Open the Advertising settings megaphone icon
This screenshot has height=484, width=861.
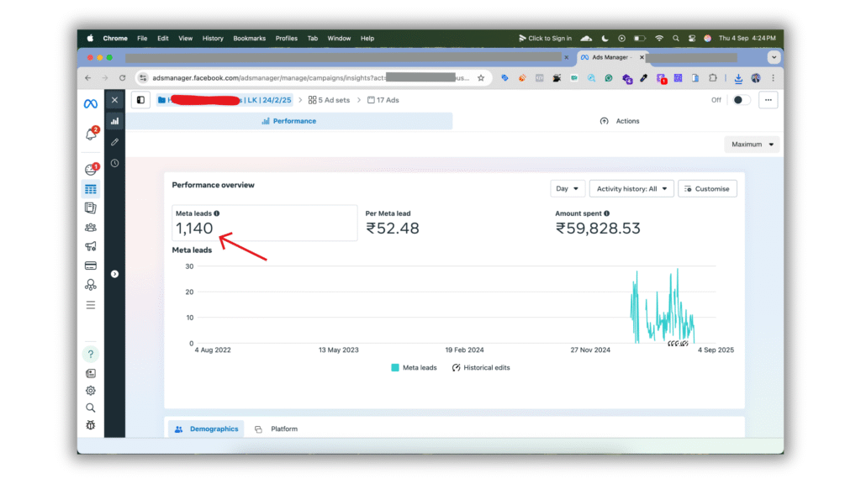coord(90,246)
